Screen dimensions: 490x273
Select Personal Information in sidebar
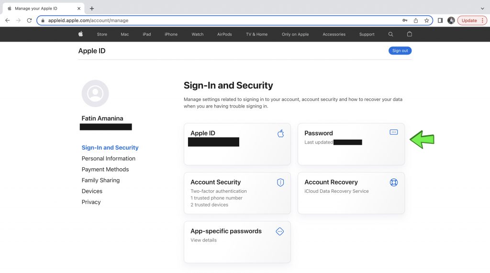109,158
